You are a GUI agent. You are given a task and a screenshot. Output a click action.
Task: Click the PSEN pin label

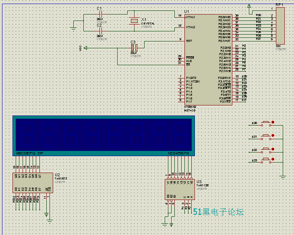click(190, 58)
